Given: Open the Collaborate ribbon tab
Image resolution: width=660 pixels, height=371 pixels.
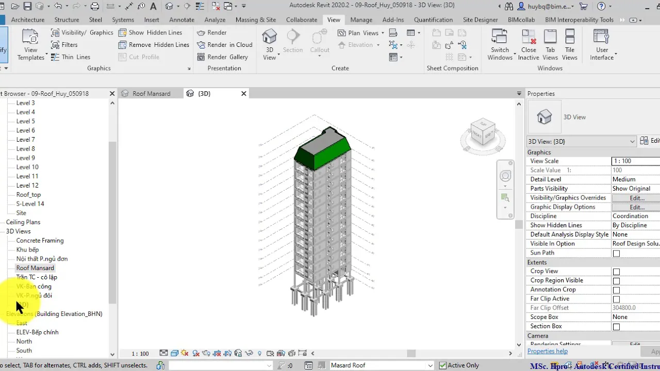Looking at the screenshot, I should click(302, 20).
